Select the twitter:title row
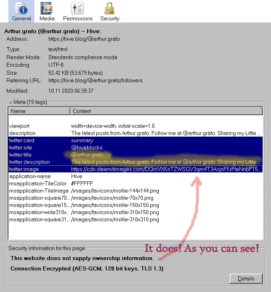271x292 pixels. [x=135, y=155]
